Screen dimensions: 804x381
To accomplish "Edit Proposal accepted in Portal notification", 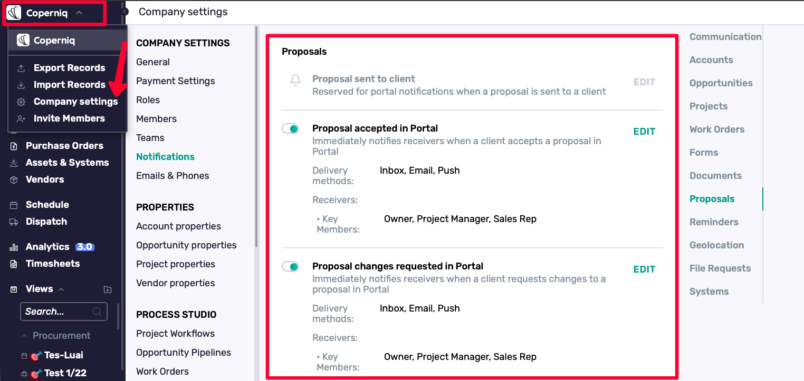I will [644, 132].
